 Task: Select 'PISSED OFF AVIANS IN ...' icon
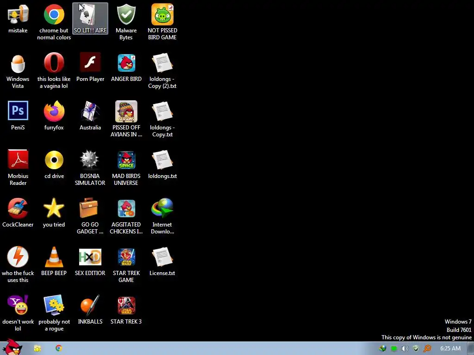point(126,120)
